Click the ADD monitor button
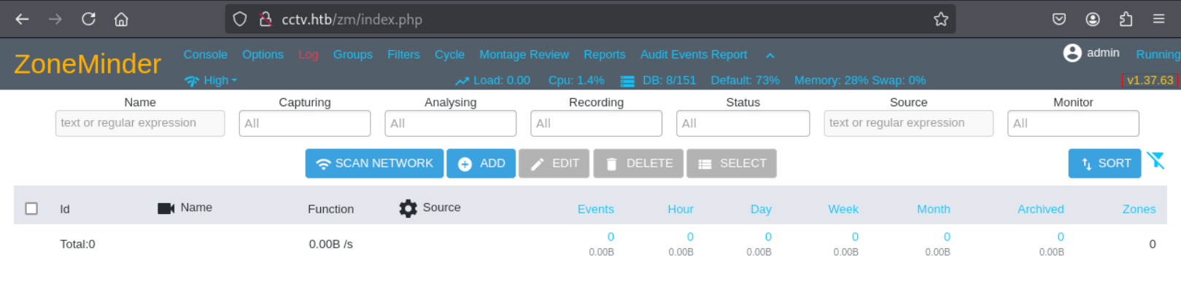 click(481, 164)
